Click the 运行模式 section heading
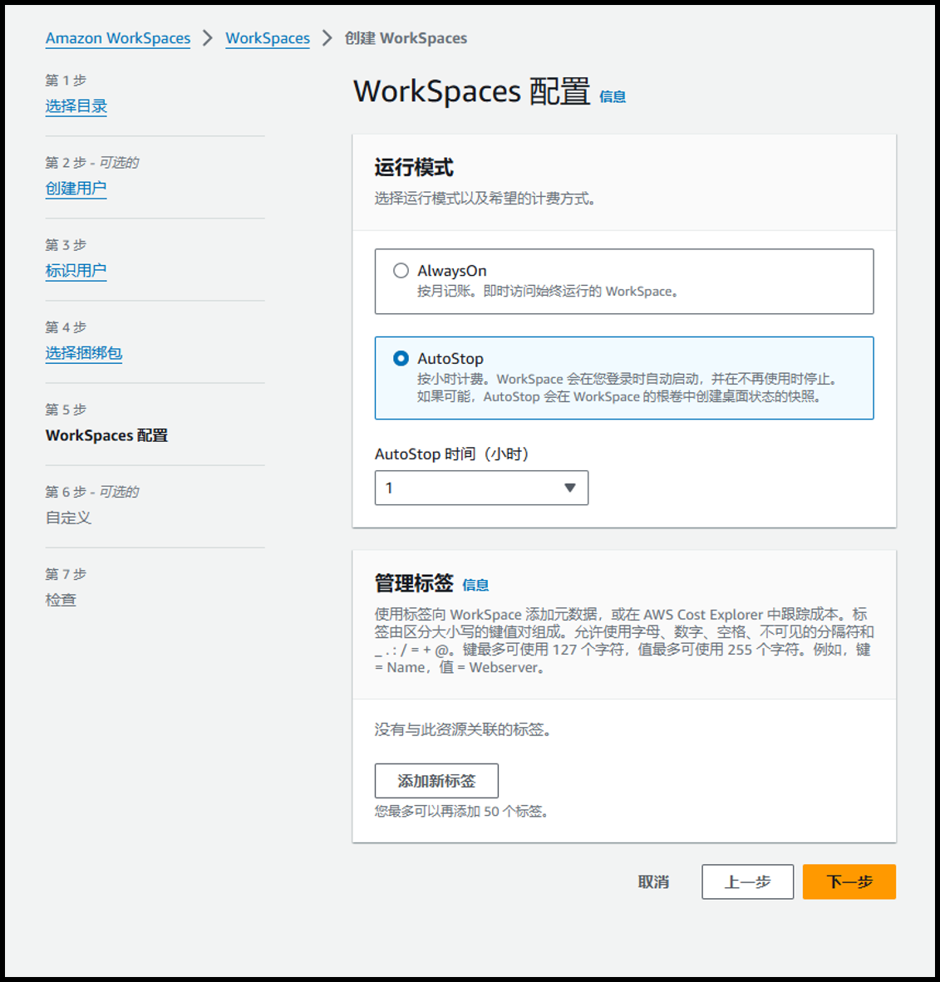Screen dimensions: 940x982 (x=414, y=168)
